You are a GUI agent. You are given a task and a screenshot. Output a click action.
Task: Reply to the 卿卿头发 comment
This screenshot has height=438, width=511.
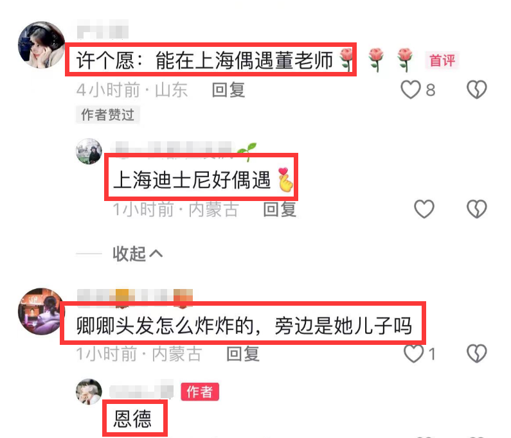[x=243, y=354]
